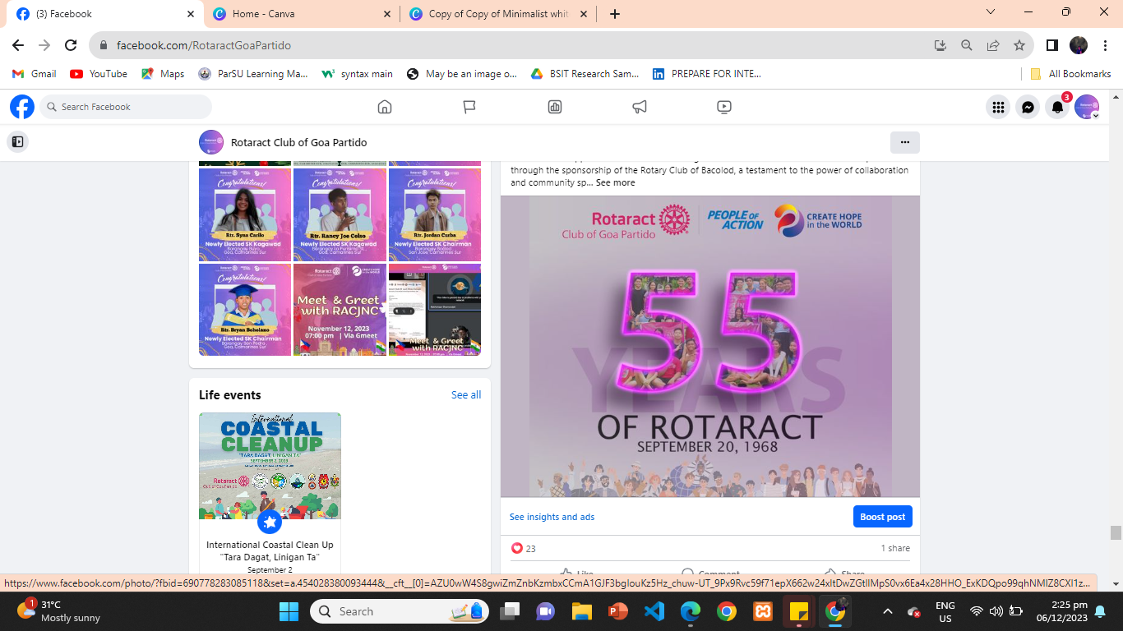The width and height of the screenshot is (1123, 631).
Task: Toggle the browser side panel icon
Action: pyautogui.click(x=1051, y=45)
